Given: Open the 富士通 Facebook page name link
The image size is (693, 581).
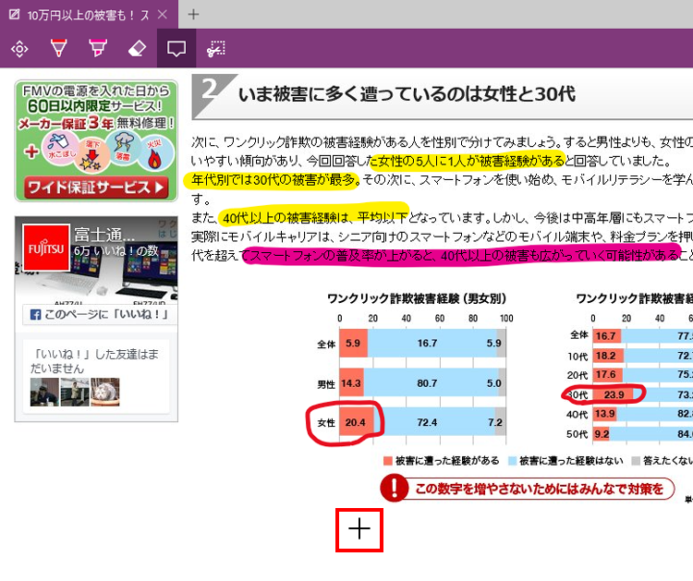Looking at the screenshot, I should (104, 232).
